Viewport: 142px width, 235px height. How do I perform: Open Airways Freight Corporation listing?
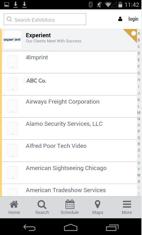[69, 106]
